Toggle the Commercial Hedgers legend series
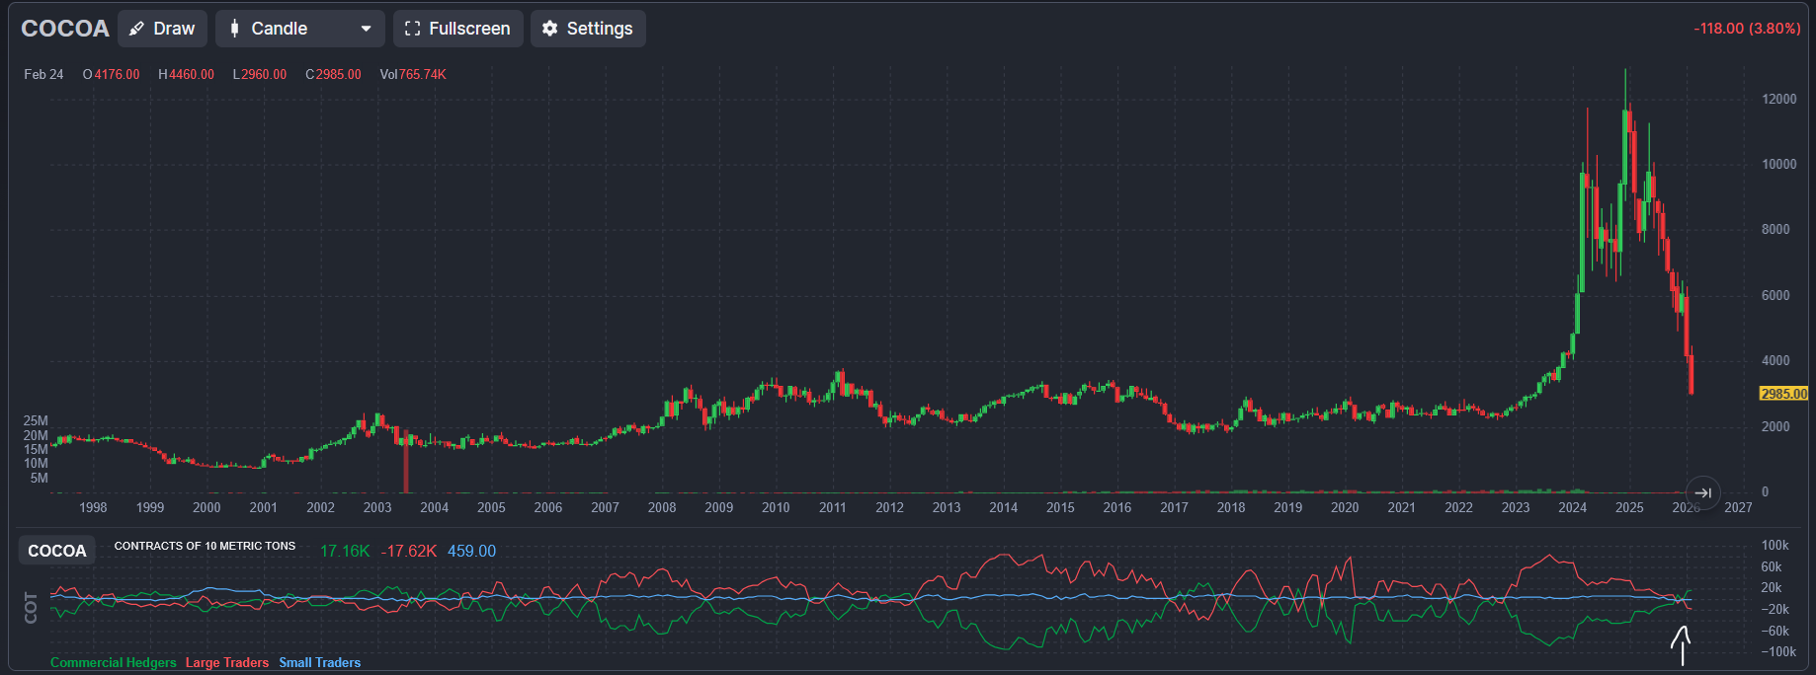The image size is (1816, 675). pos(113,662)
